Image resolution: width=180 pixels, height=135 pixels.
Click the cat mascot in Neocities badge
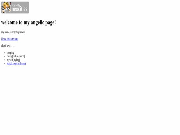pos(5,7)
